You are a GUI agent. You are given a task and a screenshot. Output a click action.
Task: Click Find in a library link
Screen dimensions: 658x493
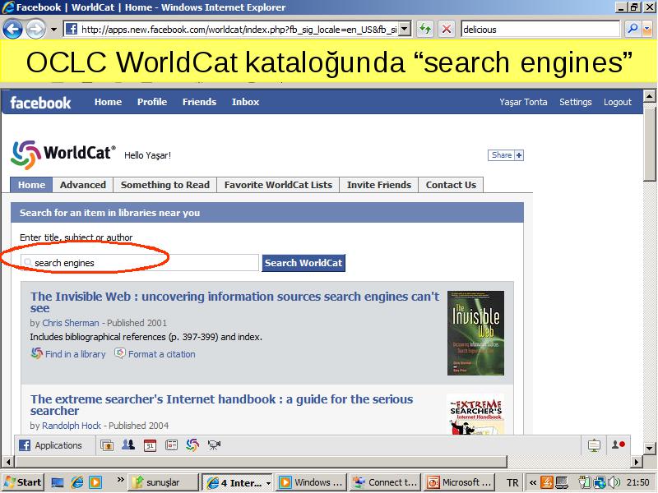(68, 354)
